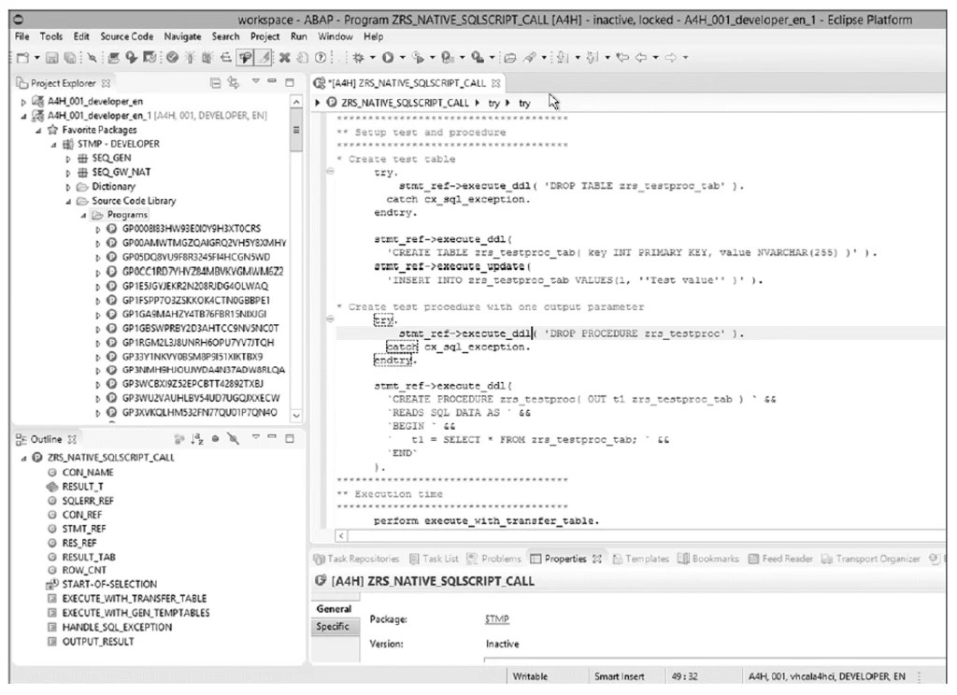Expand the SEQ_GEN package node
957x695 pixels.
(67, 159)
